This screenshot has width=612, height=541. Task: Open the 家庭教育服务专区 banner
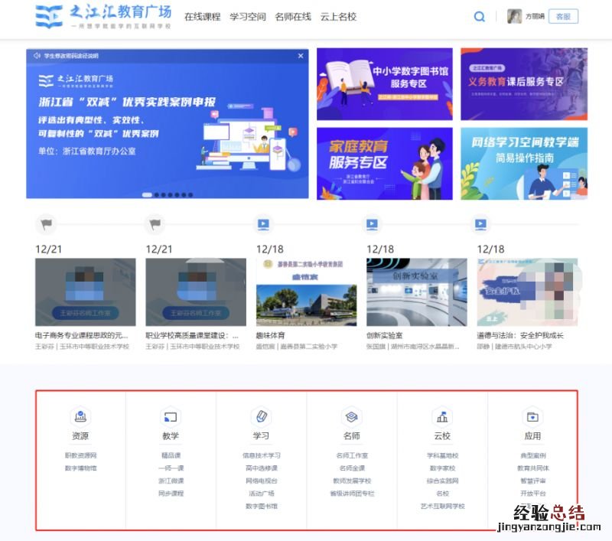pos(385,164)
